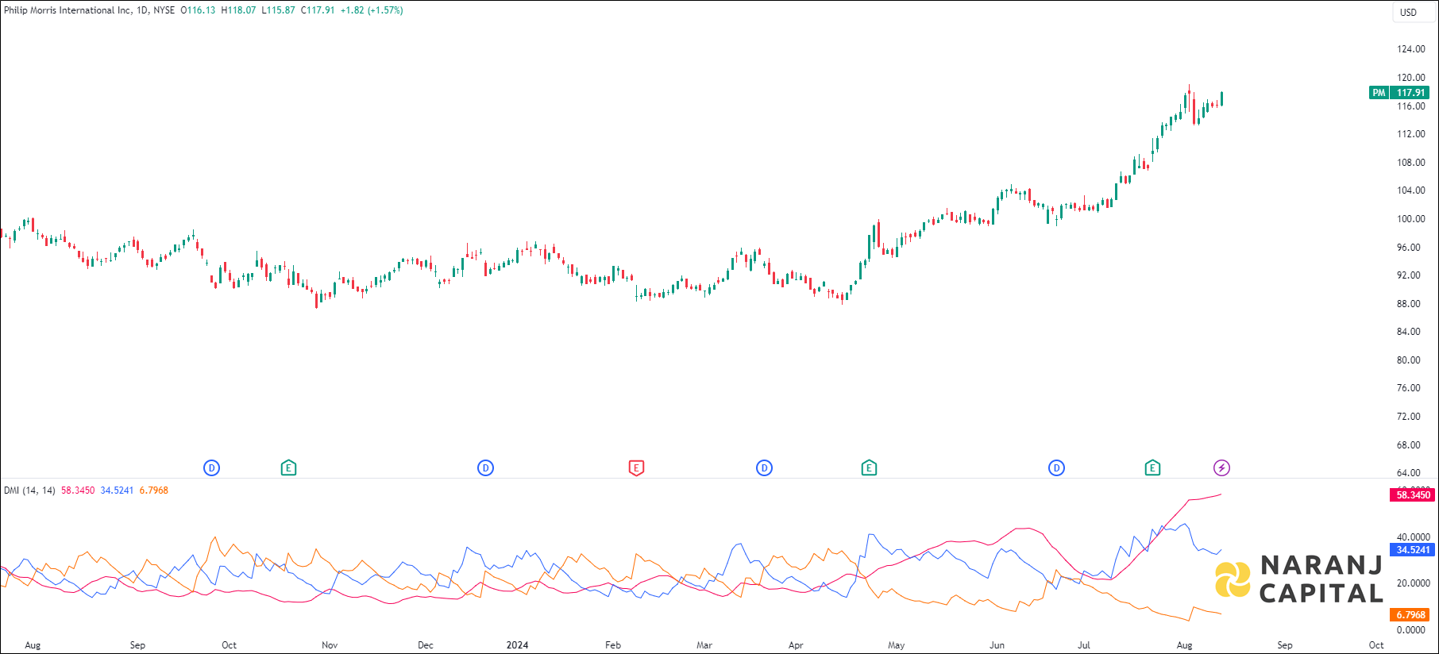
Task: Click the 117.91 last price label
Action: tap(1410, 93)
